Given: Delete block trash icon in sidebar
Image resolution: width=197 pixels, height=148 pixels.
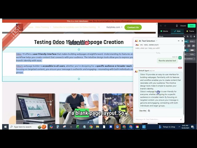Looking at the screenshot, I should tap(194, 36).
